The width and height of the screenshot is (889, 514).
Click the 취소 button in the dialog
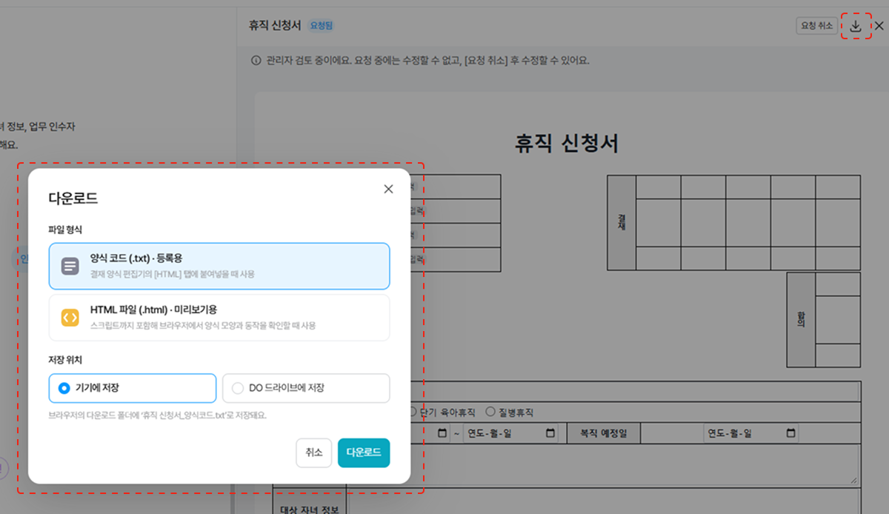pyautogui.click(x=314, y=453)
